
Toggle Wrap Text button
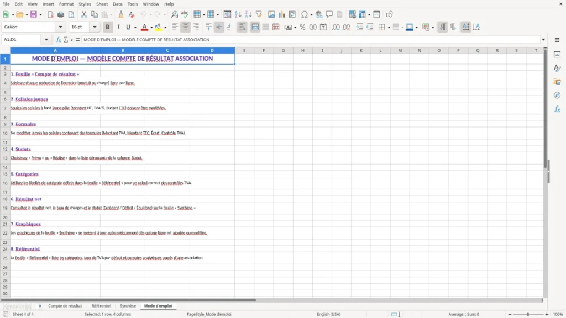[242, 27]
